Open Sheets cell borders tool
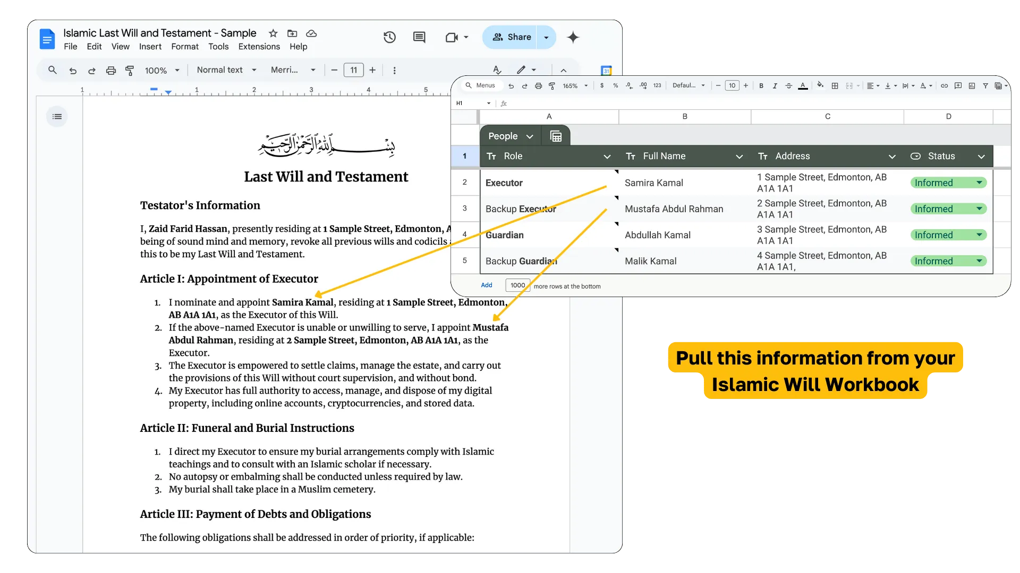The image size is (1020, 573). click(835, 85)
